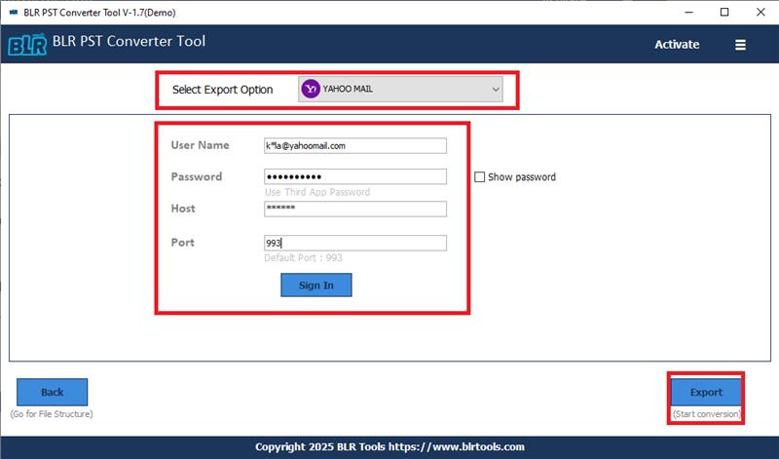
Task: Go Back to File Structure
Action: (x=53, y=392)
